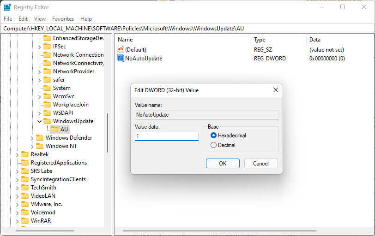Click the Name column header
The image size is (375, 236).
182,40
